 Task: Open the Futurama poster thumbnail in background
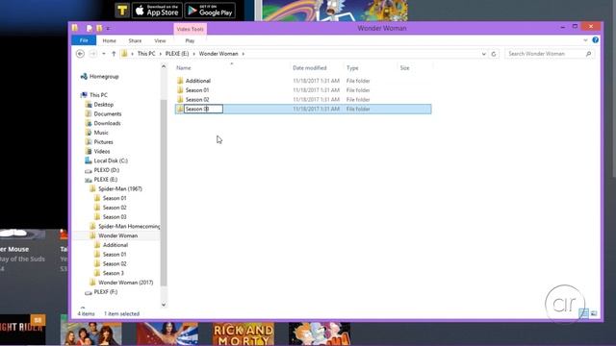(320, 334)
